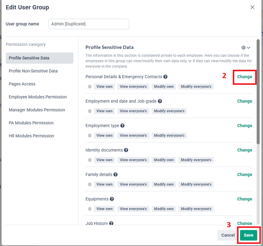This screenshot has width=263, height=246.
Task: Click the Family details help icon
Action: (x=115, y=175)
